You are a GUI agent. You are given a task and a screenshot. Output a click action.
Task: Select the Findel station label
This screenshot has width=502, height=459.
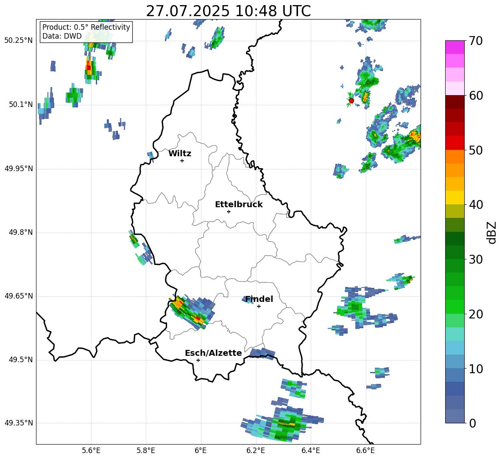[259, 299]
